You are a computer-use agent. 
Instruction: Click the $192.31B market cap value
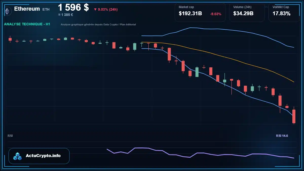[x=190, y=14]
